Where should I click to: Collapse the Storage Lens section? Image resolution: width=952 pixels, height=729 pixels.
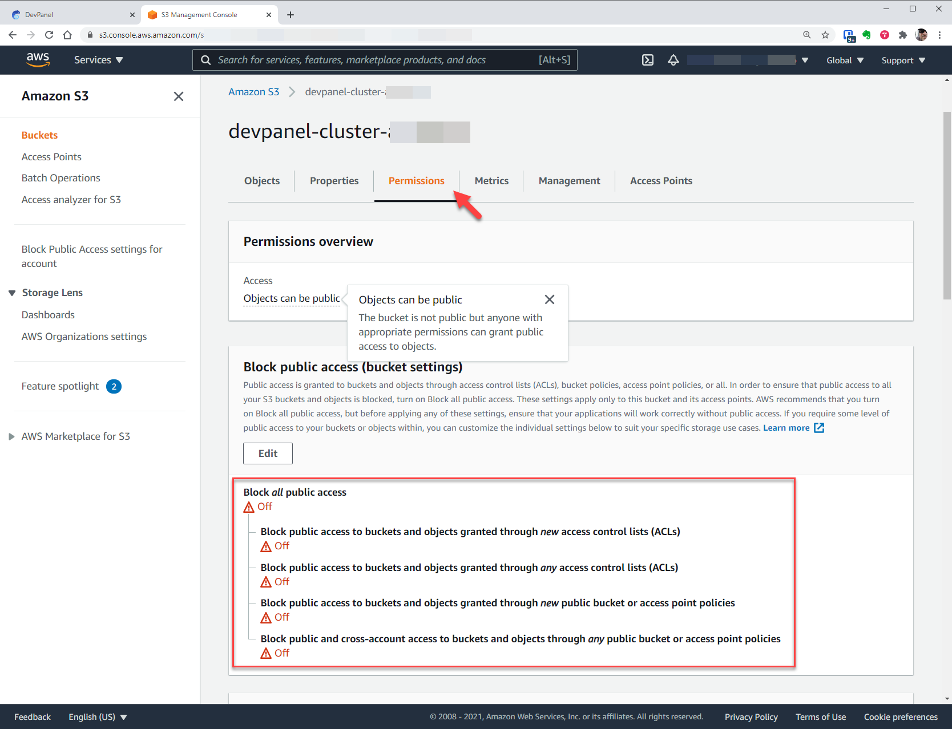point(12,293)
